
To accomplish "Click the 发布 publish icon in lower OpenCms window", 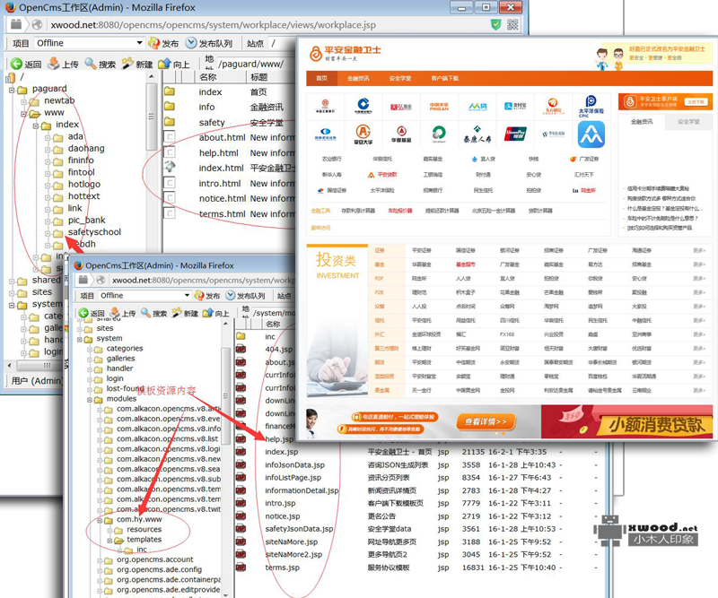I will 199,296.
